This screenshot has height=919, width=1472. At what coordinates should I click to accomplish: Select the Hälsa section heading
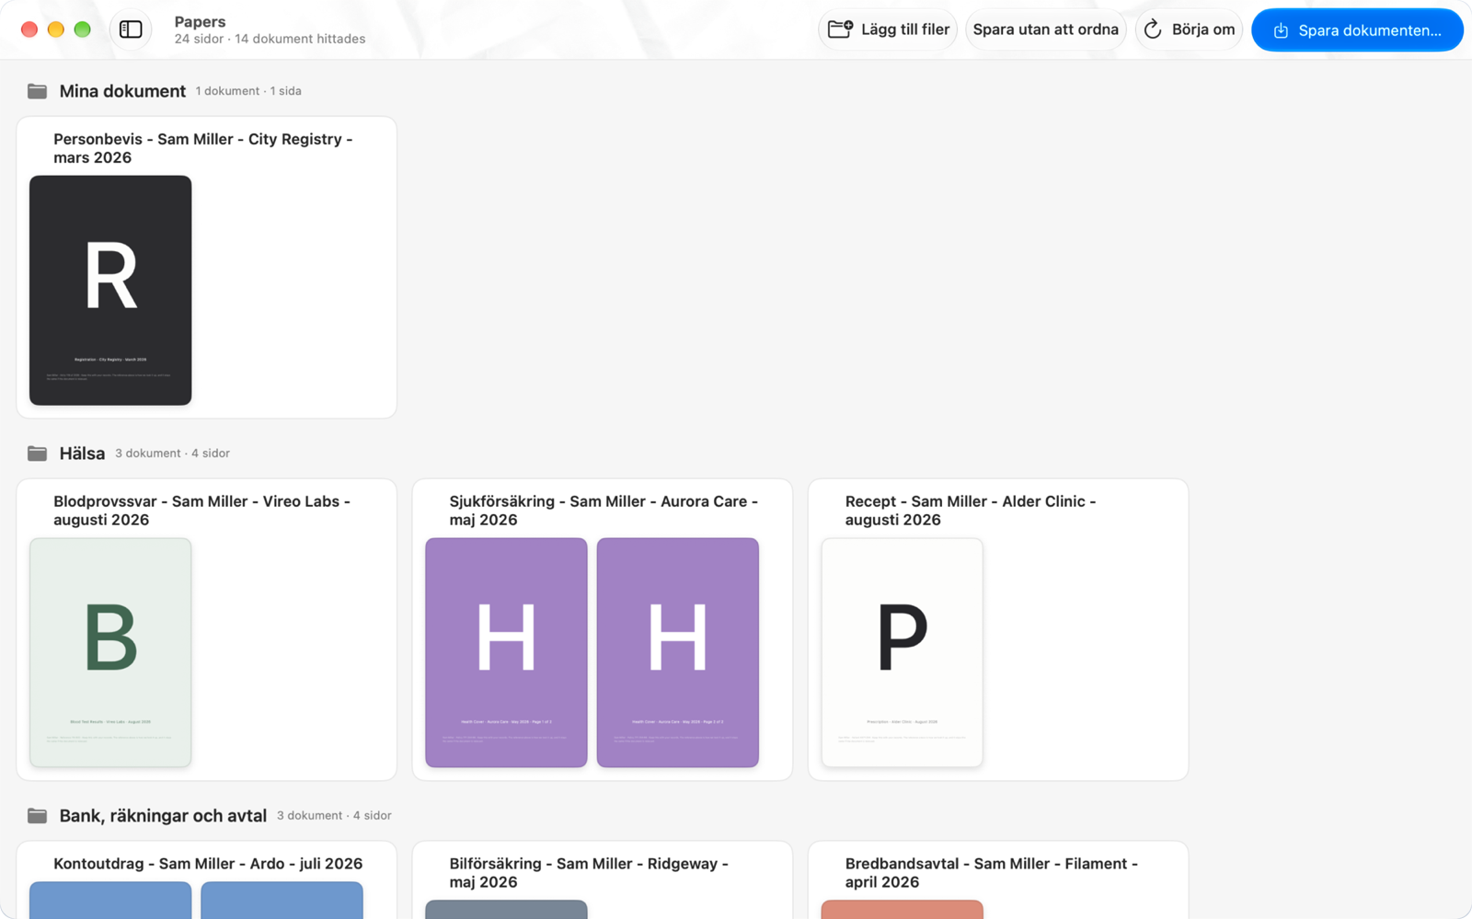pos(82,454)
